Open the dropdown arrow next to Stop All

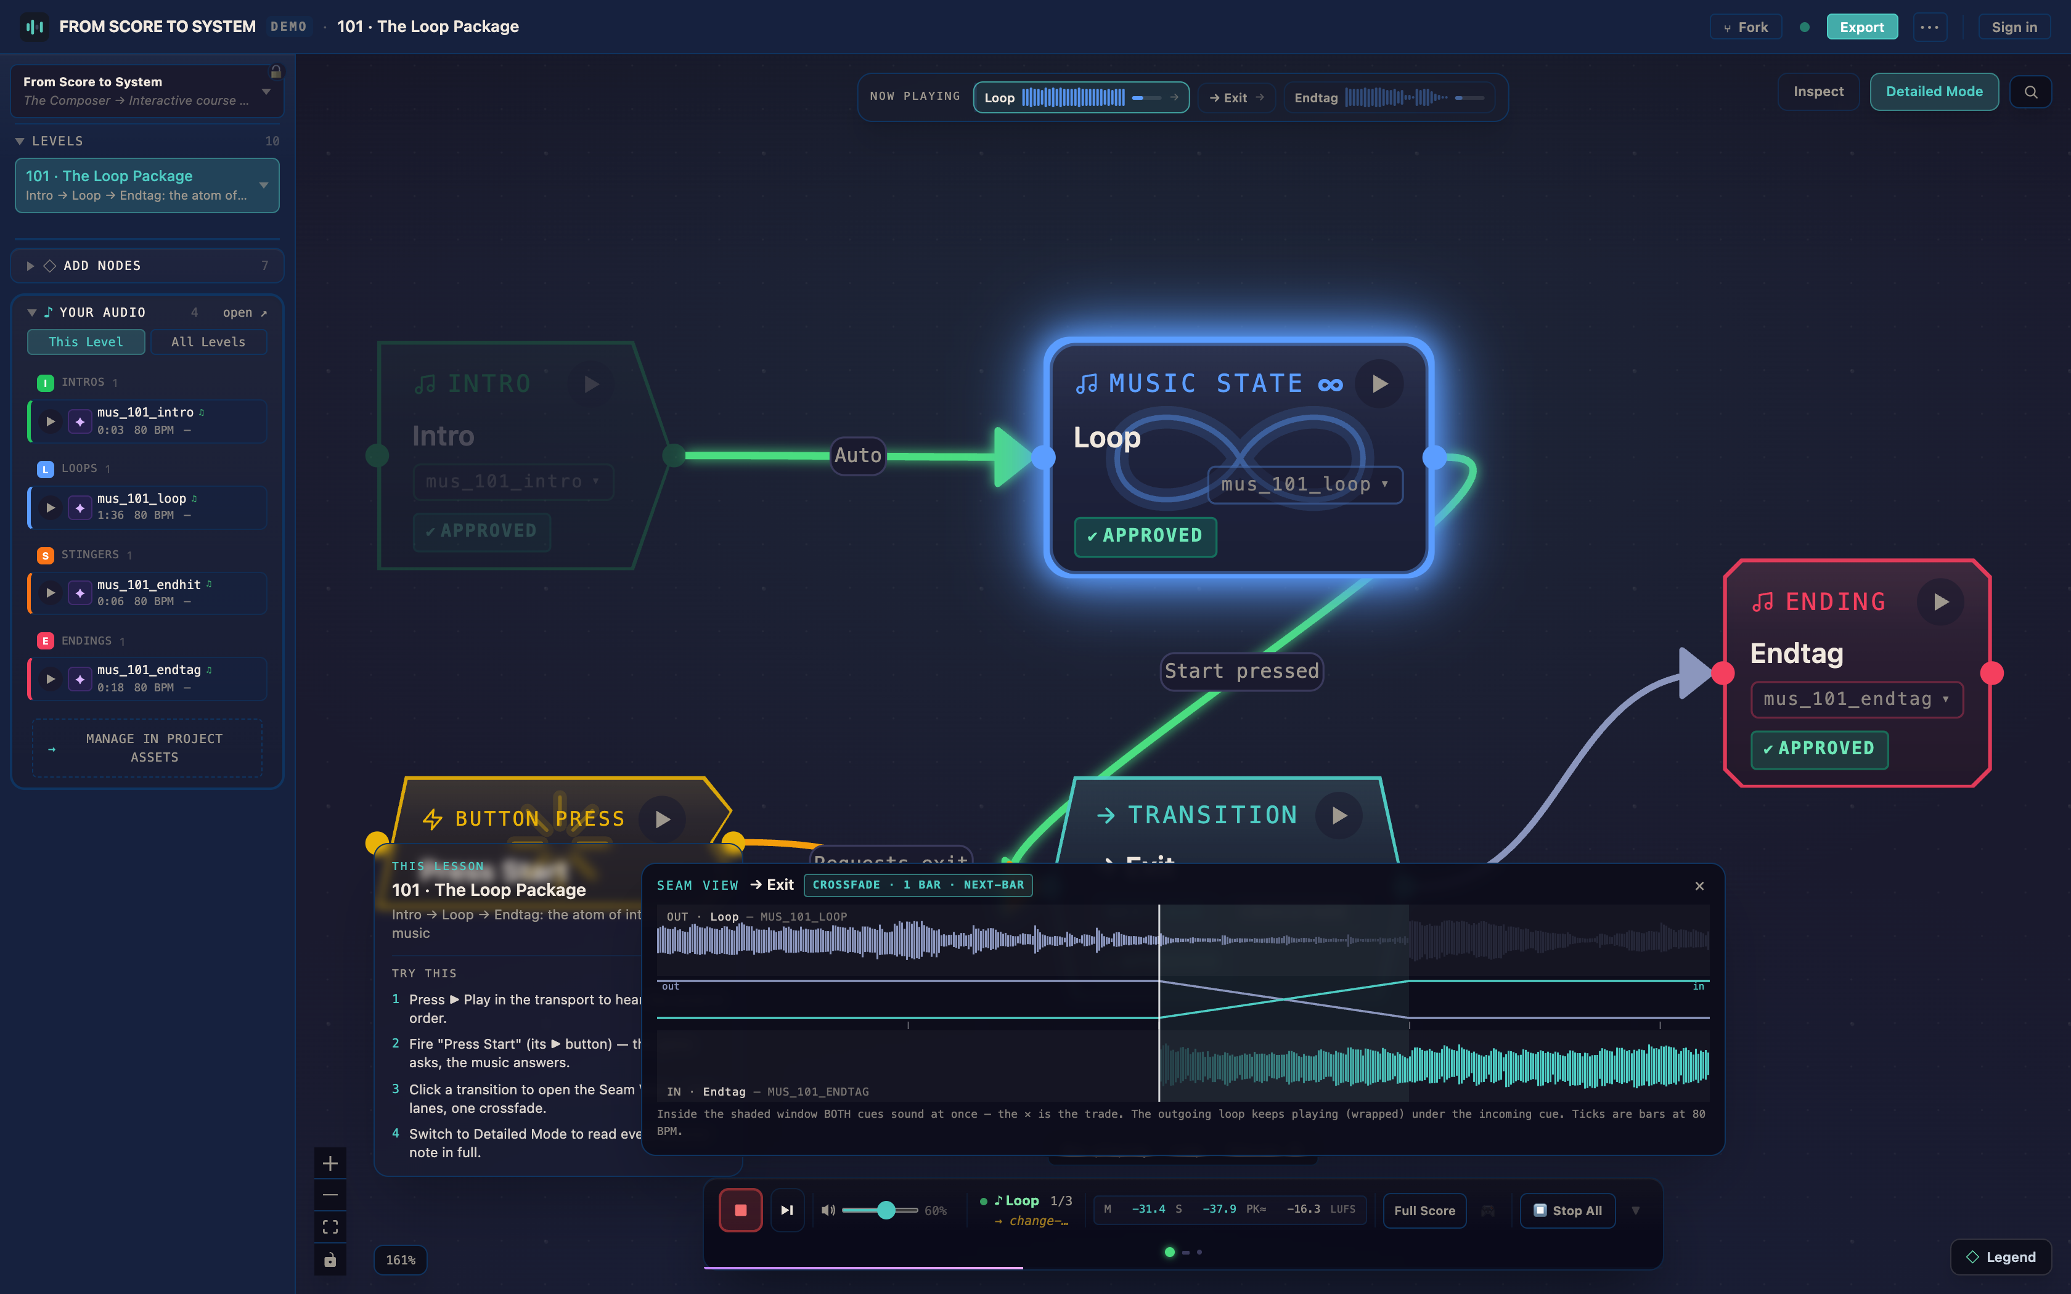[x=1635, y=1210]
